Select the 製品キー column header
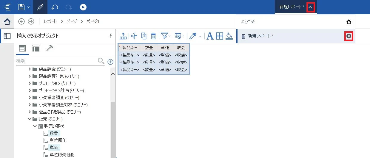Viewport: 370px width, 158px height. 130,48
